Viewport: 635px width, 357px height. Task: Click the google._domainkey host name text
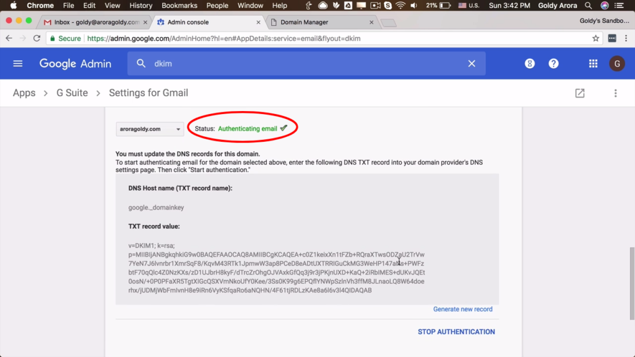(156, 207)
